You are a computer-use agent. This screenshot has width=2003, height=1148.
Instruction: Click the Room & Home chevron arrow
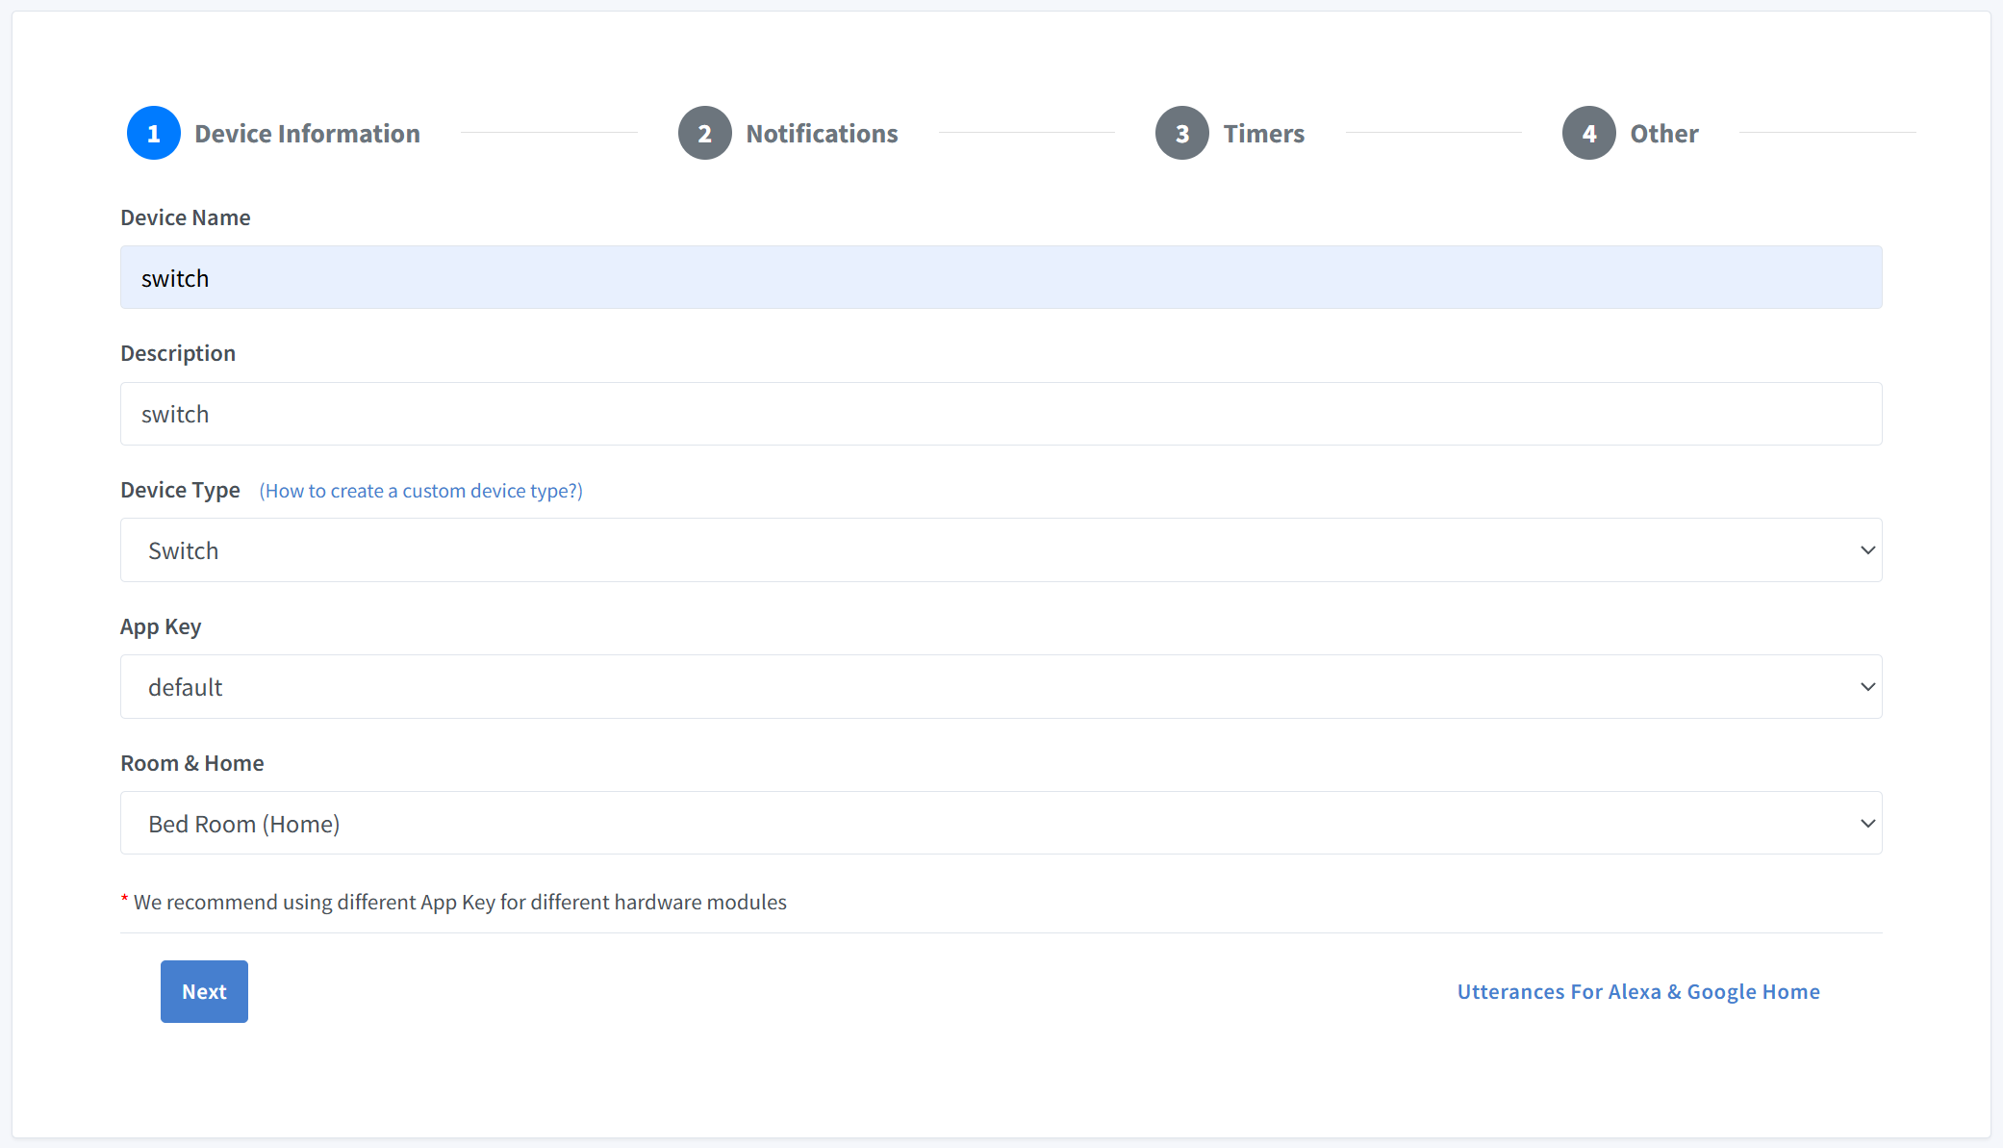pyautogui.click(x=1867, y=823)
